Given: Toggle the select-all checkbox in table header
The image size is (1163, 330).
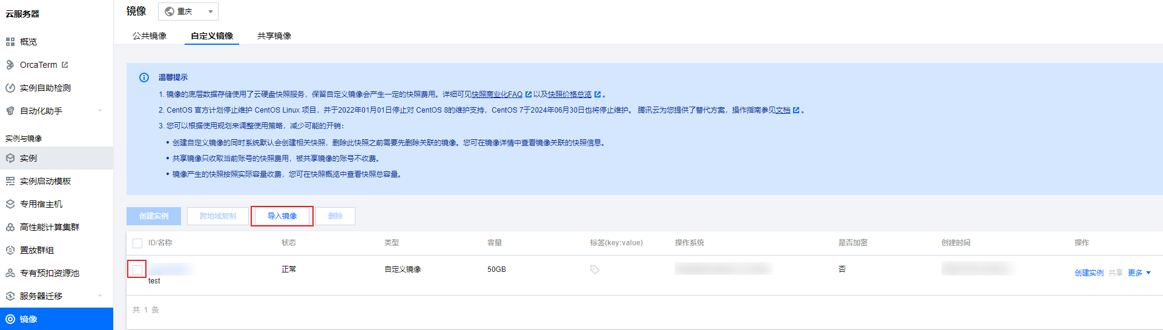Looking at the screenshot, I should tap(137, 243).
